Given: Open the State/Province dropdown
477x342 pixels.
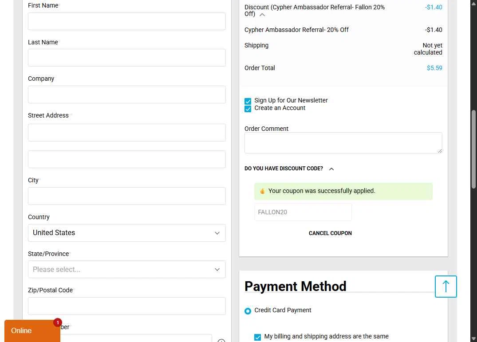Looking at the screenshot, I should point(127,269).
